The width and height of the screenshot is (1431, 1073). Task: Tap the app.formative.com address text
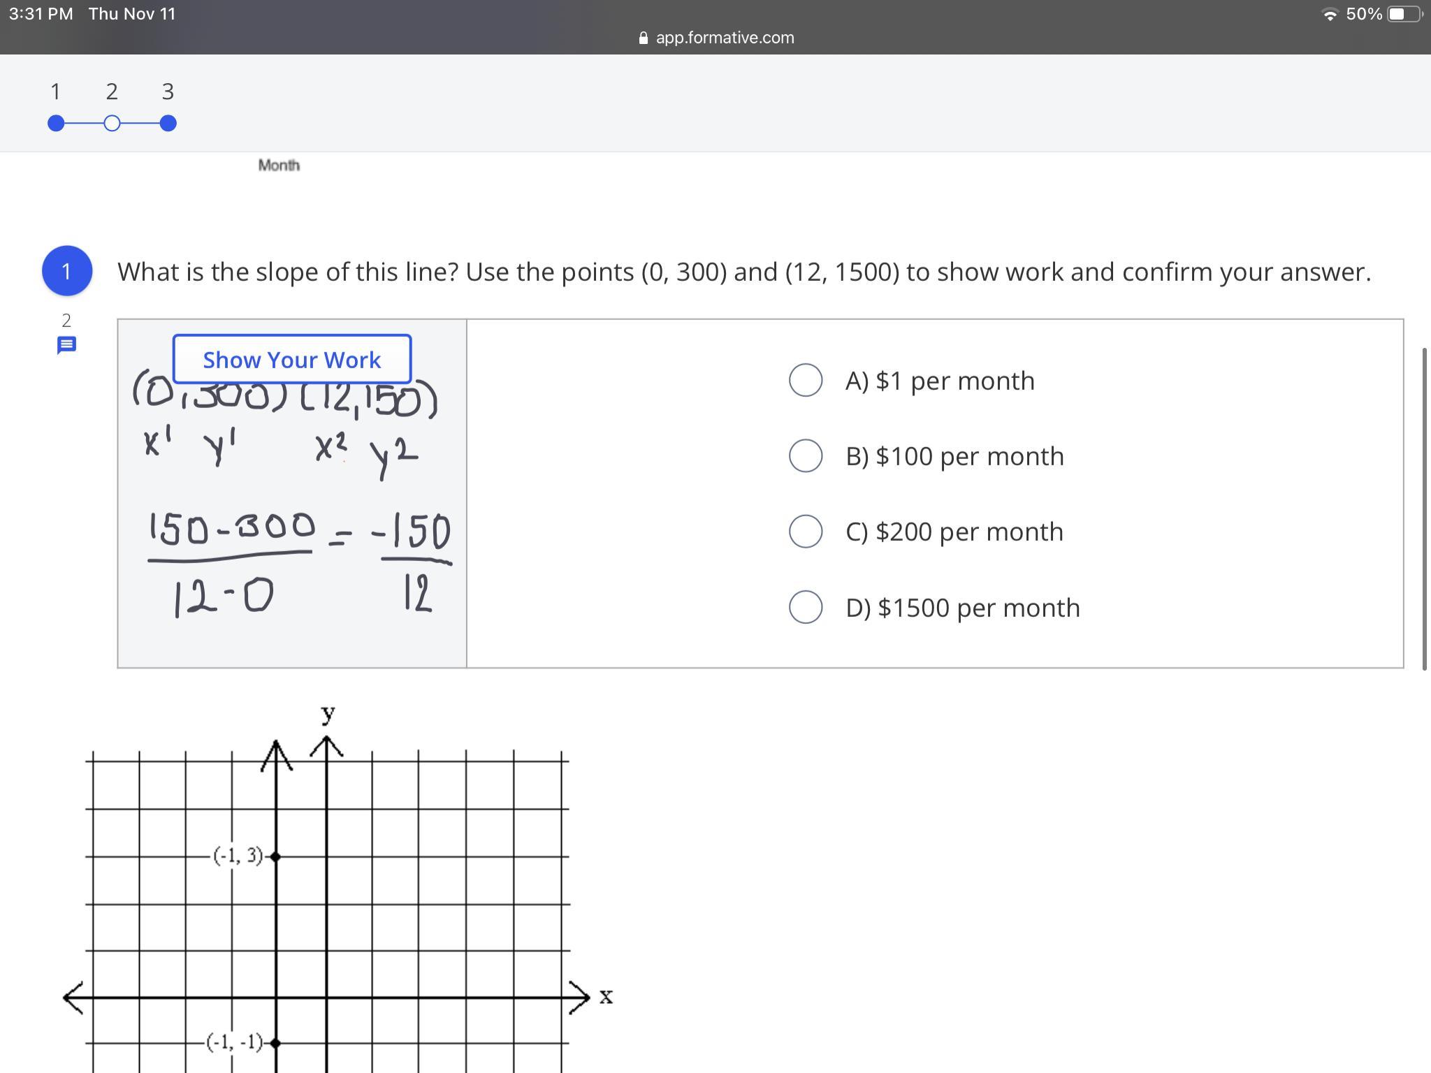[x=725, y=38]
